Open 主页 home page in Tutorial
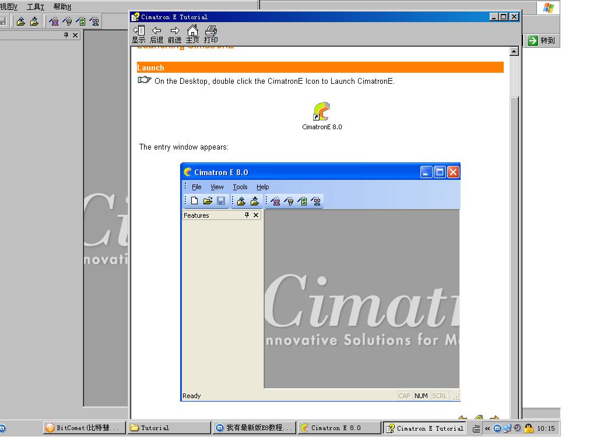The height and width of the screenshot is (447, 597). [x=192, y=34]
